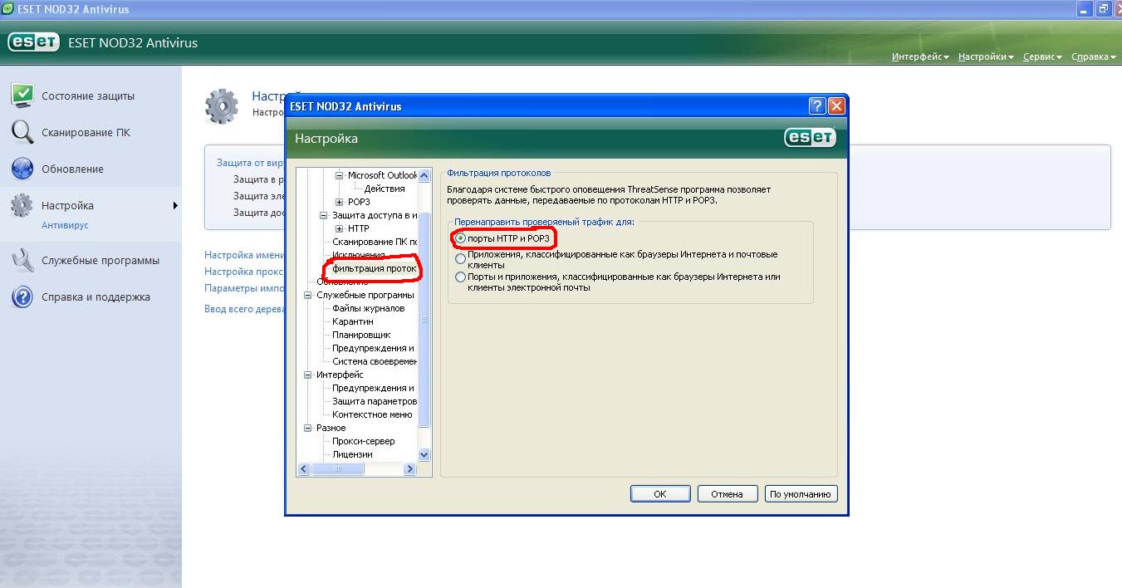Image resolution: width=1122 pixels, height=588 pixels.
Task: Click the question mark icon for Справка и поддержка
Action: point(22,296)
